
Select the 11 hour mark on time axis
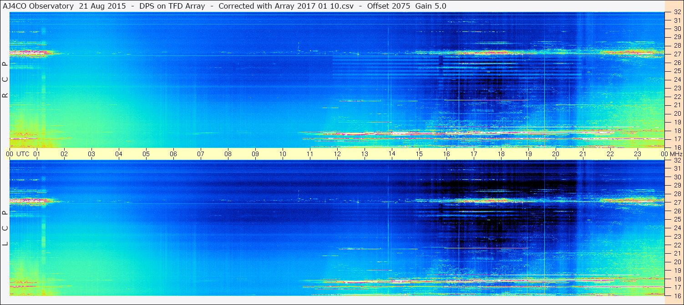point(310,154)
